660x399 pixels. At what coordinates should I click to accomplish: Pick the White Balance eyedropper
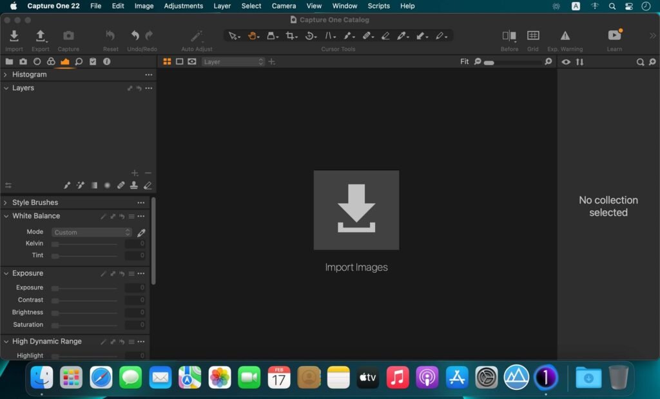(x=141, y=232)
